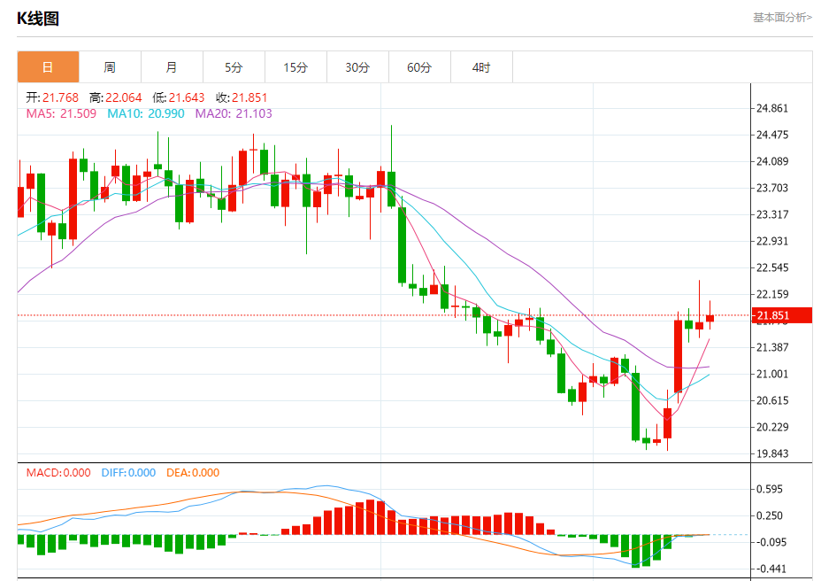Viewport: 821px width, 581px height.
Task: Click the 20.615 price axis label
Action: tap(771, 400)
